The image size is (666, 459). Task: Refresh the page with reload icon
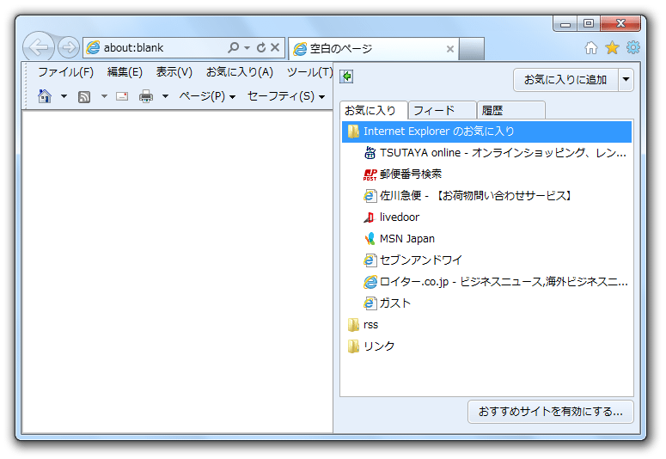[261, 47]
